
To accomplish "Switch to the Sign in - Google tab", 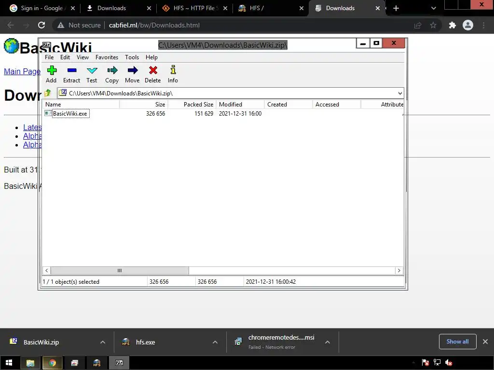I will coord(43,8).
